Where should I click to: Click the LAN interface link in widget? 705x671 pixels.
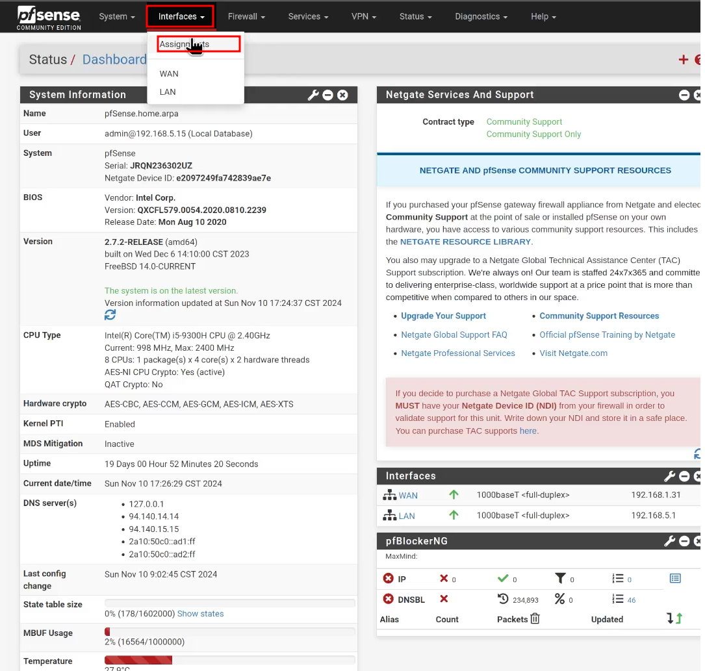(407, 516)
